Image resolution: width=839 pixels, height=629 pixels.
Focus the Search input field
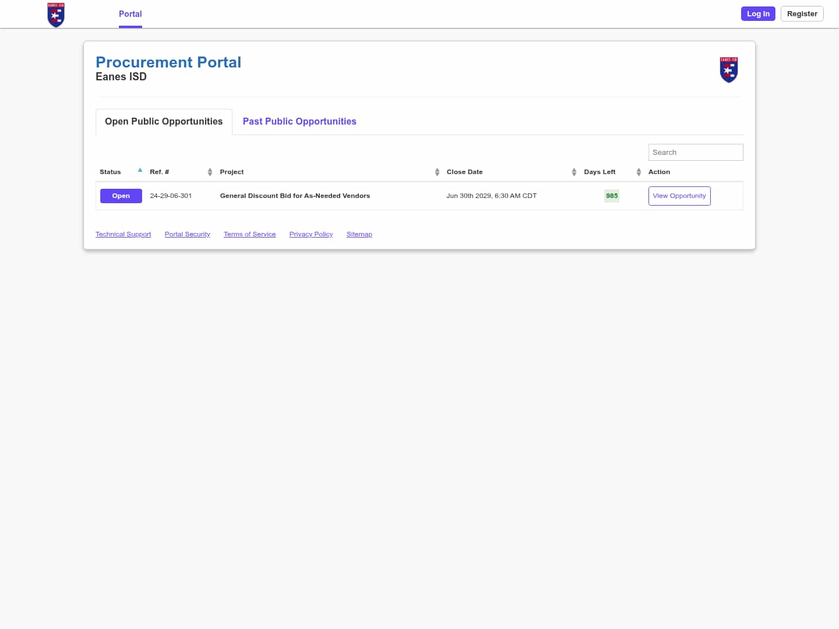tap(696, 152)
